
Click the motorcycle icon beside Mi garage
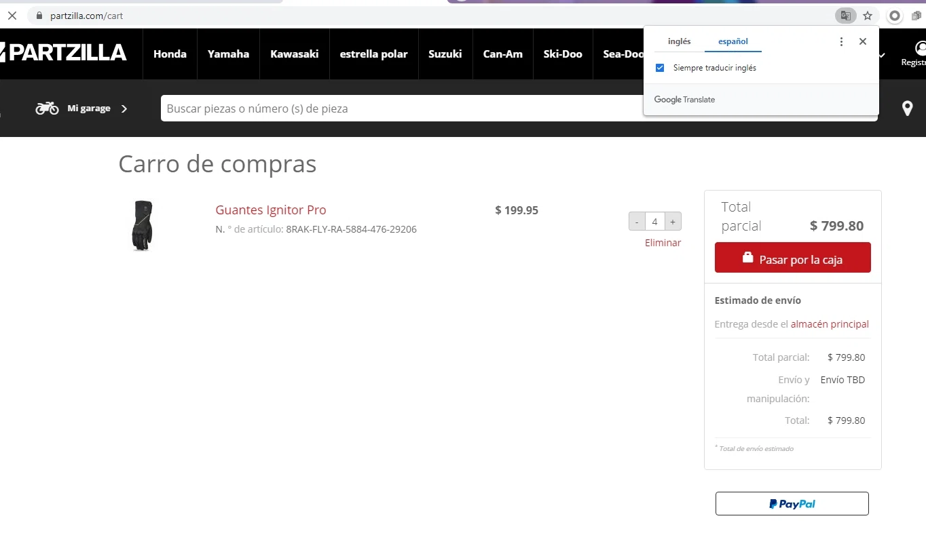[48, 108]
